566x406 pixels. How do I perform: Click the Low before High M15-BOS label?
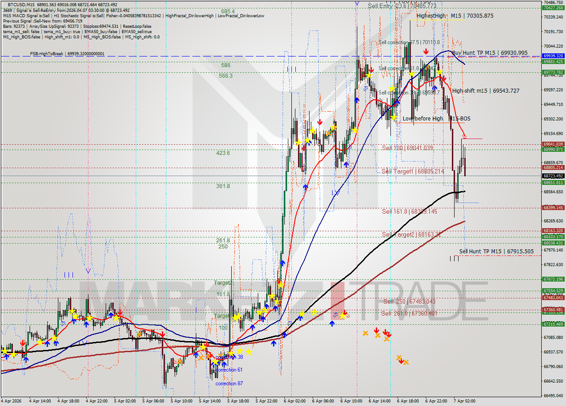pyautogui.click(x=437, y=119)
